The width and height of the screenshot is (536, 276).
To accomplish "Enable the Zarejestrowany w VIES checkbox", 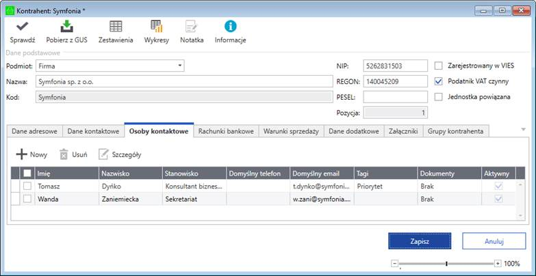I will coord(439,66).
